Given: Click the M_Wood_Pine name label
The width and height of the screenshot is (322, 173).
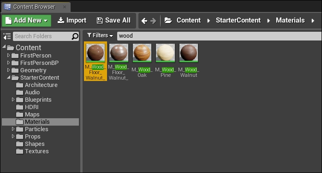Looking at the screenshot, I should 166,72.
